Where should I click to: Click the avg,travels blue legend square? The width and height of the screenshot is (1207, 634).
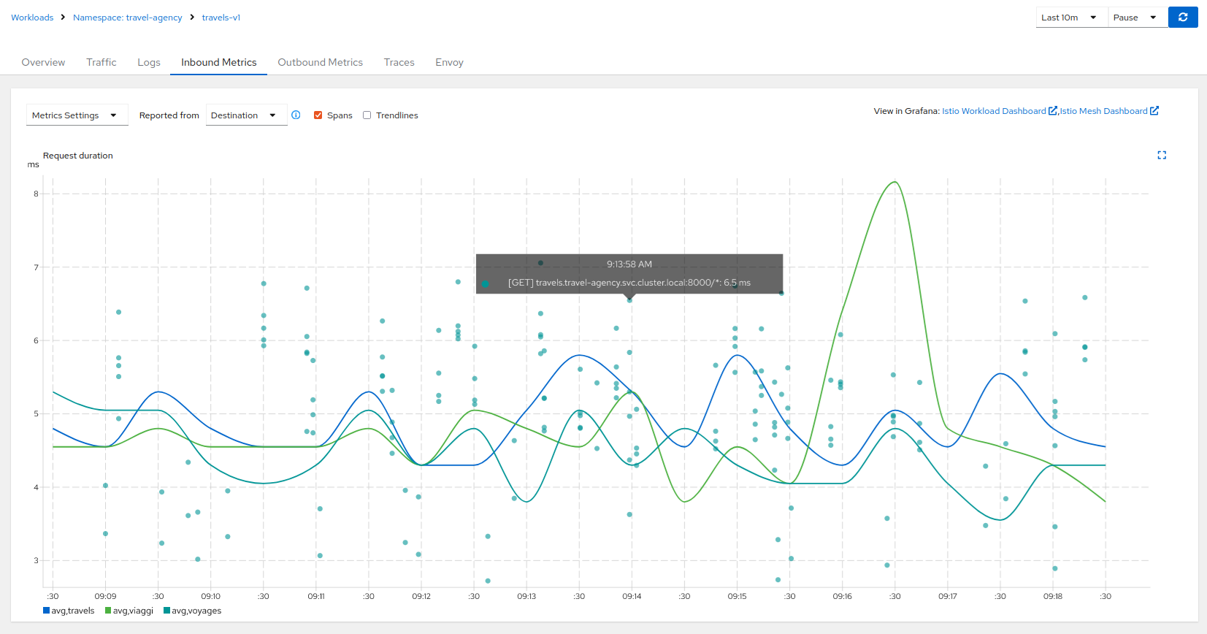click(x=47, y=611)
